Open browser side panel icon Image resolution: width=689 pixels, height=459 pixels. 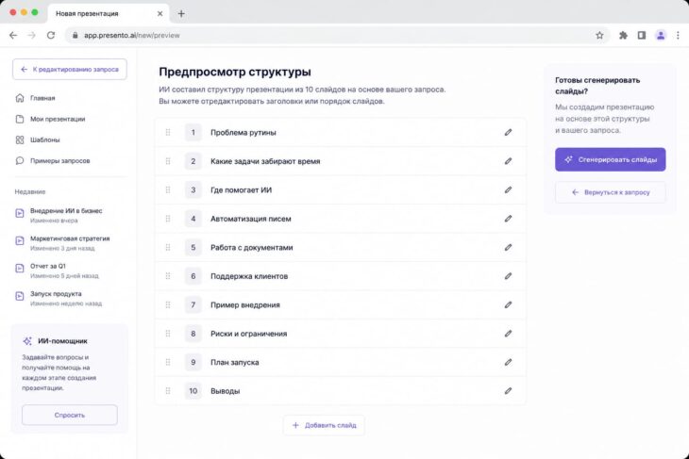click(642, 35)
